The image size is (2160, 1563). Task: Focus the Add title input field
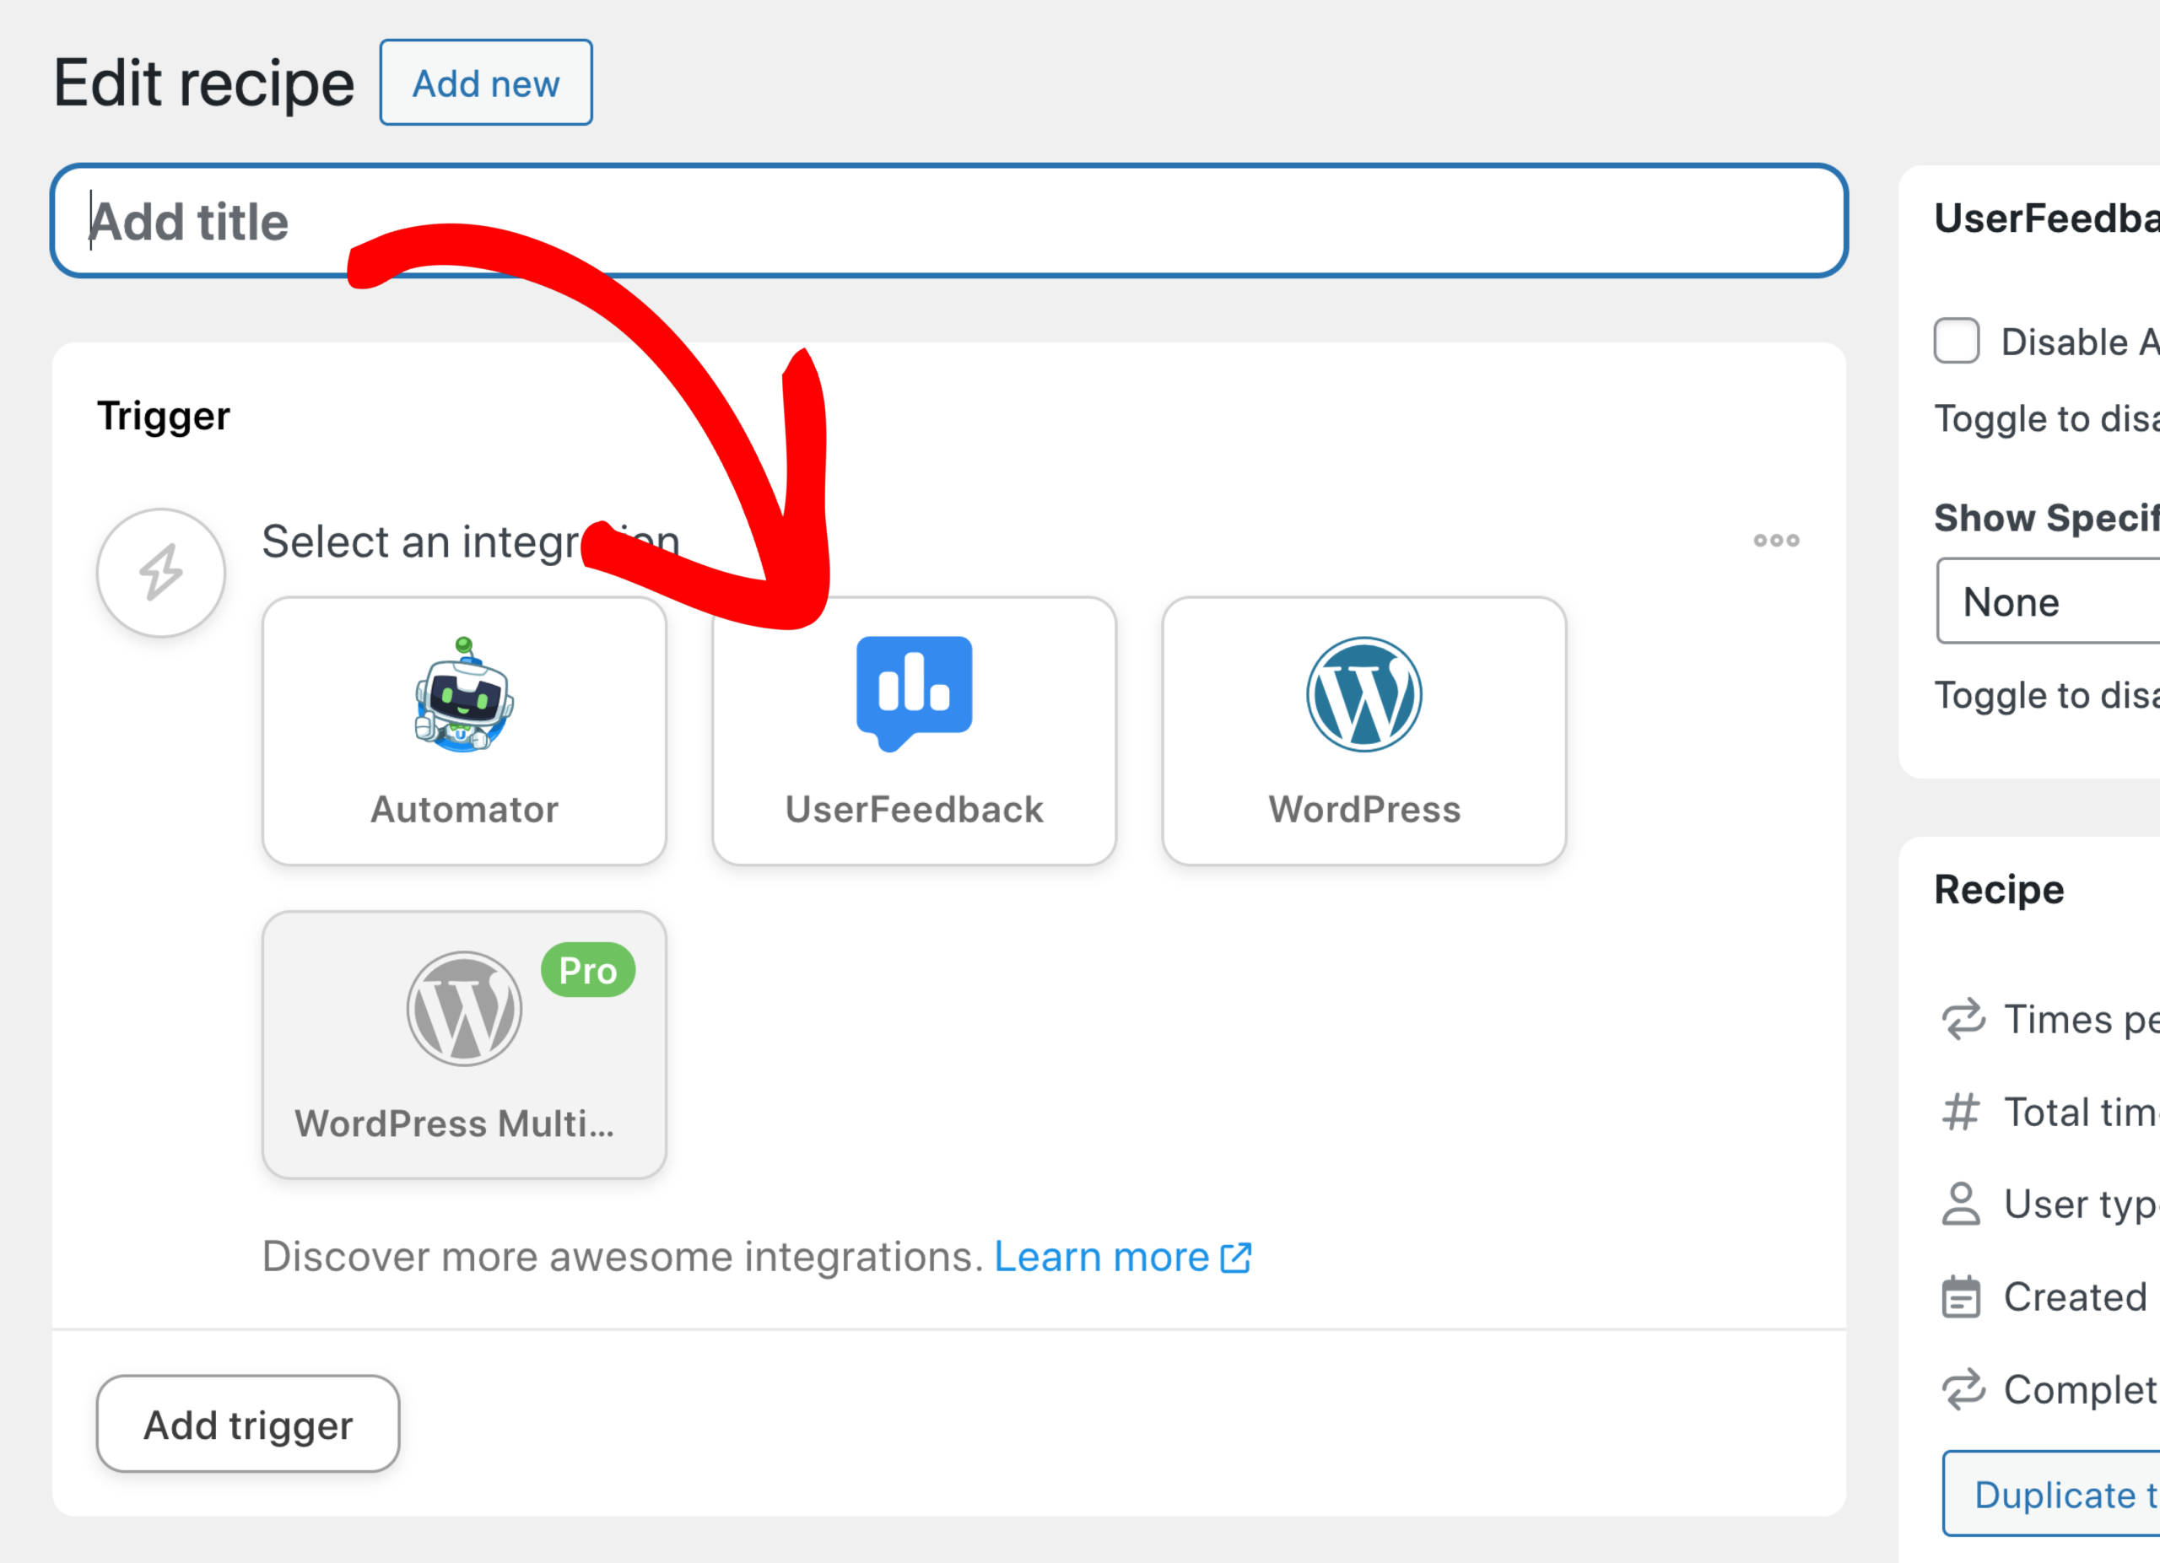pos(948,221)
